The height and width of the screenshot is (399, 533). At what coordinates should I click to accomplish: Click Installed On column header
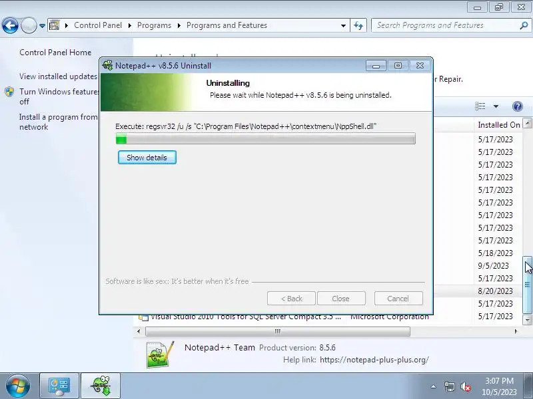498,125
